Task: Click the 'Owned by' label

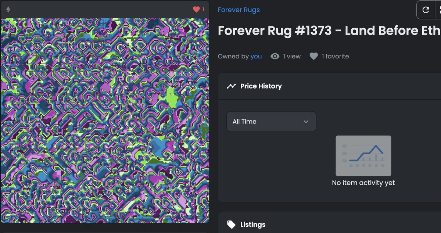Action: click(233, 56)
